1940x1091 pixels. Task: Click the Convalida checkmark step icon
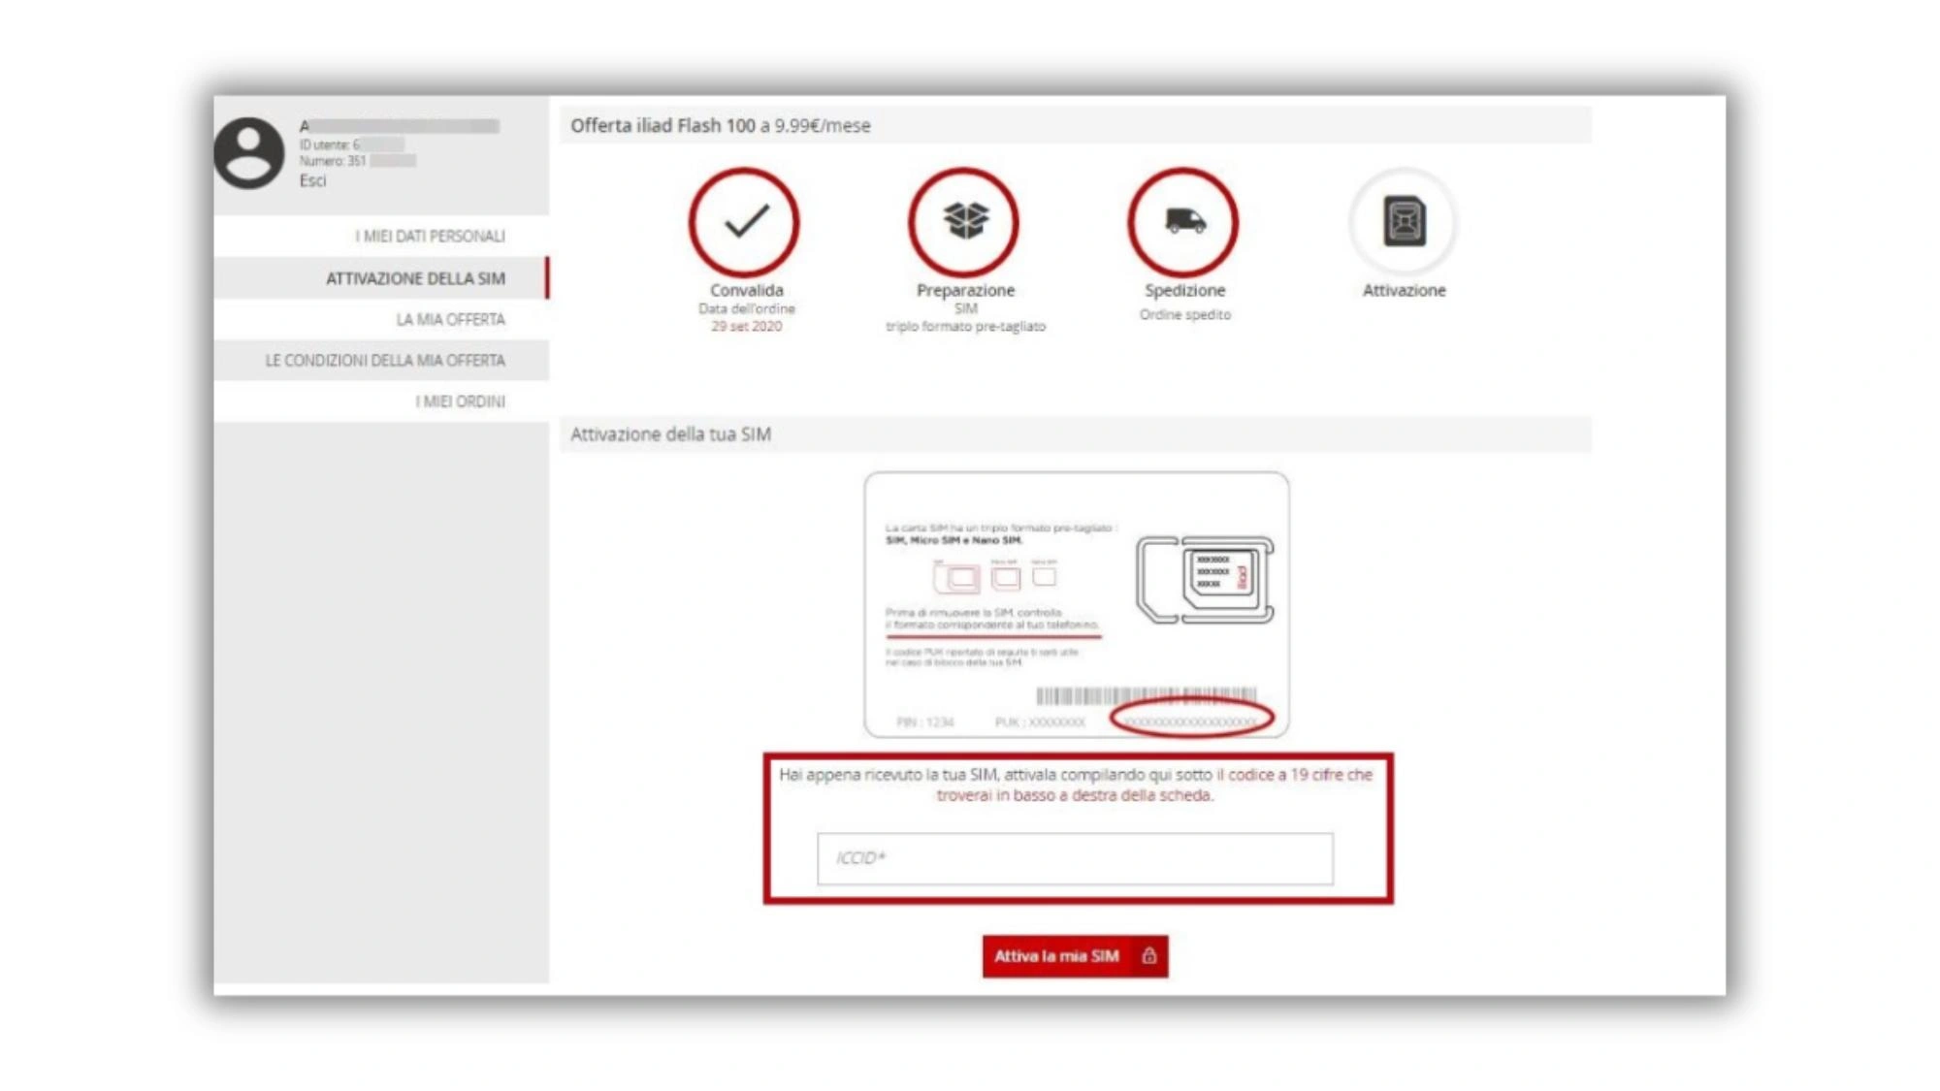(x=745, y=222)
